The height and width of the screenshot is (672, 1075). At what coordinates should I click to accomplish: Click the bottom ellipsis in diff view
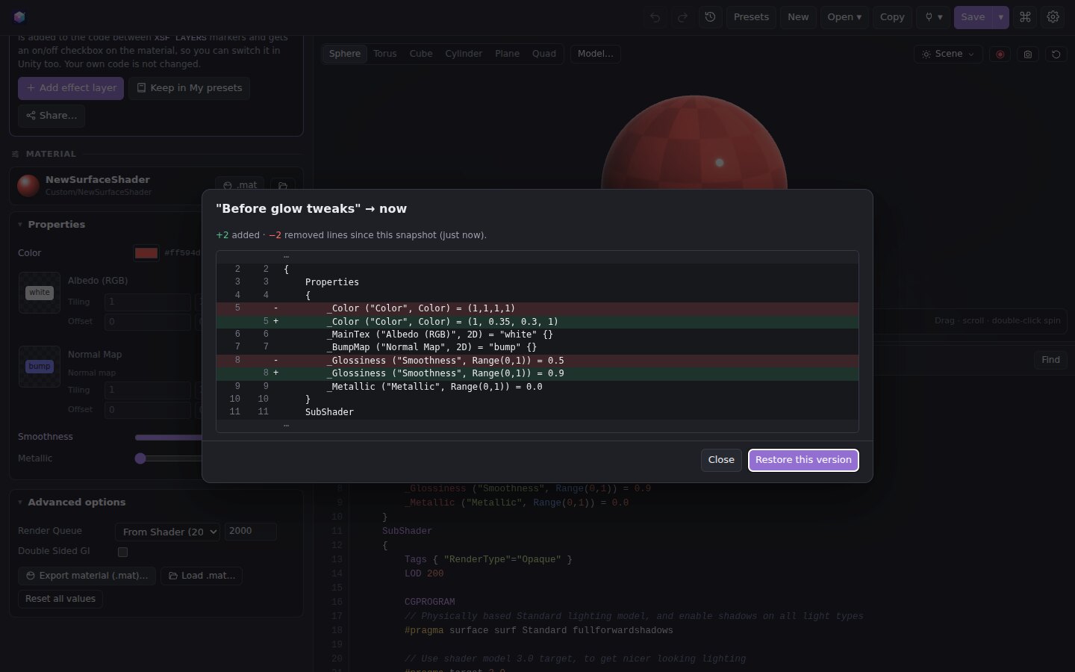pos(286,426)
